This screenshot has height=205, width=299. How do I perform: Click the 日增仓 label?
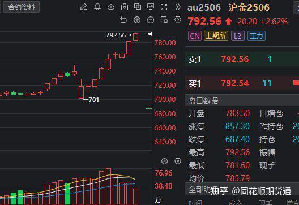271,113
